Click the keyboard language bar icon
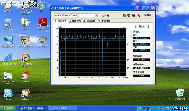Viewport: 189px width, 111px height. click(132, 108)
